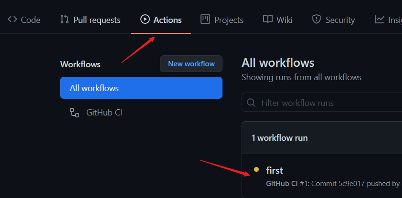
Task: Click the Code angle-brackets icon
Action: coord(12,20)
